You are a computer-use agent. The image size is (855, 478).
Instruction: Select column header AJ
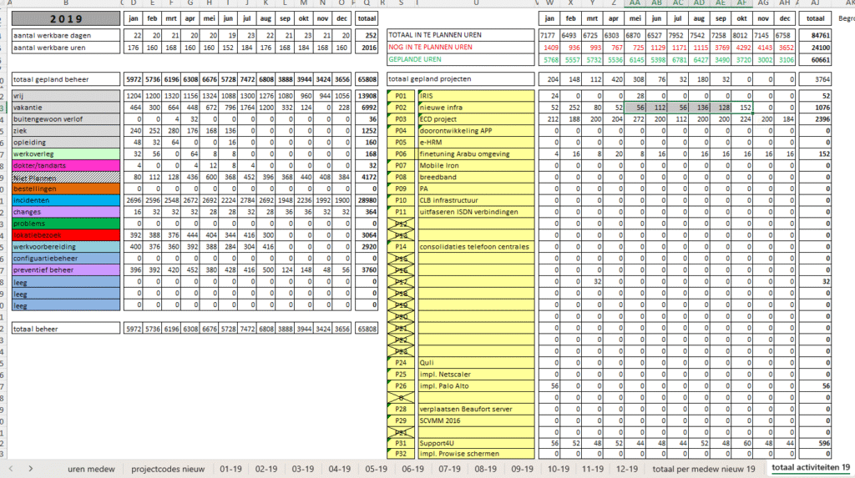[x=813, y=3]
